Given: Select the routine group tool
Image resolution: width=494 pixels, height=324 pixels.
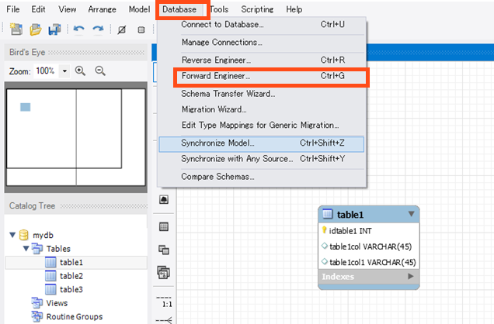Looking at the screenshot, I should pyautogui.click(x=164, y=273).
